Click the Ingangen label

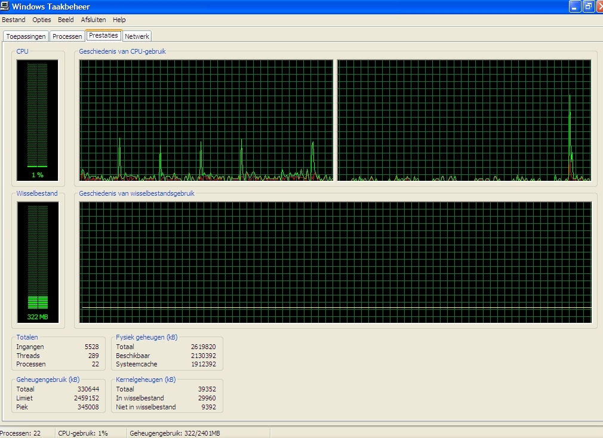pyautogui.click(x=30, y=347)
